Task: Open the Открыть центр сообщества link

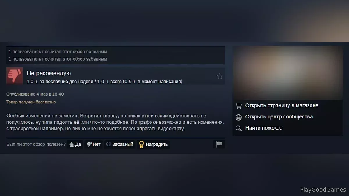Action: (279, 117)
